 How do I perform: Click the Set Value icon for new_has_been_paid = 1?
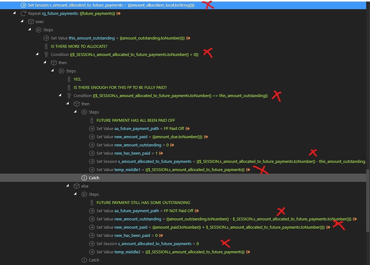pyautogui.click(x=92, y=153)
